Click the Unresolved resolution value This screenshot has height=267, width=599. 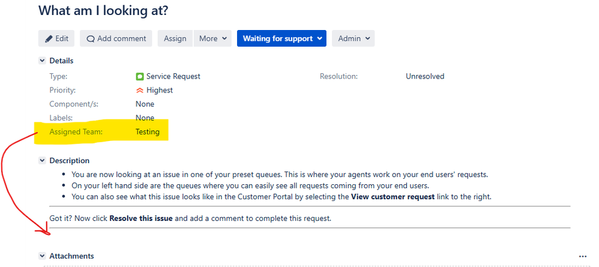pos(425,76)
